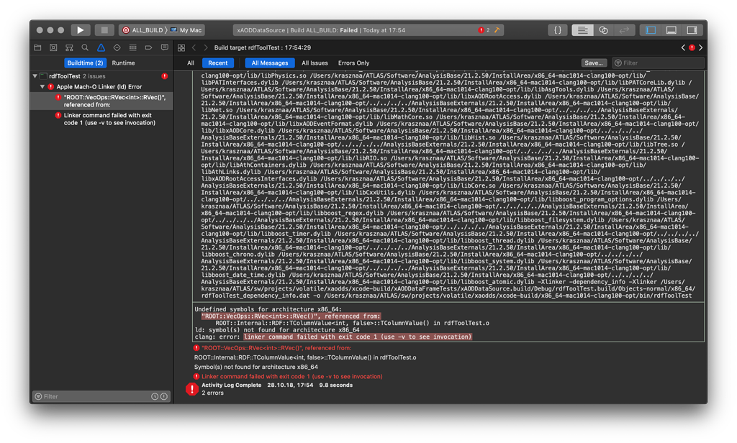
Task: Click the hammer build icon in activity bar
Action: point(497,30)
